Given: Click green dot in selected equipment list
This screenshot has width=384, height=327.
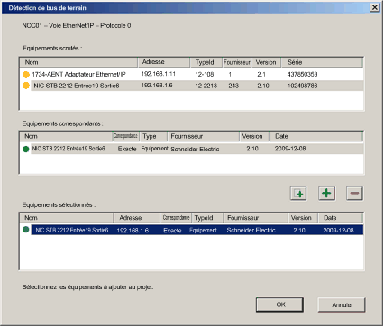Looking at the screenshot, I should click(x=26, y=230).
